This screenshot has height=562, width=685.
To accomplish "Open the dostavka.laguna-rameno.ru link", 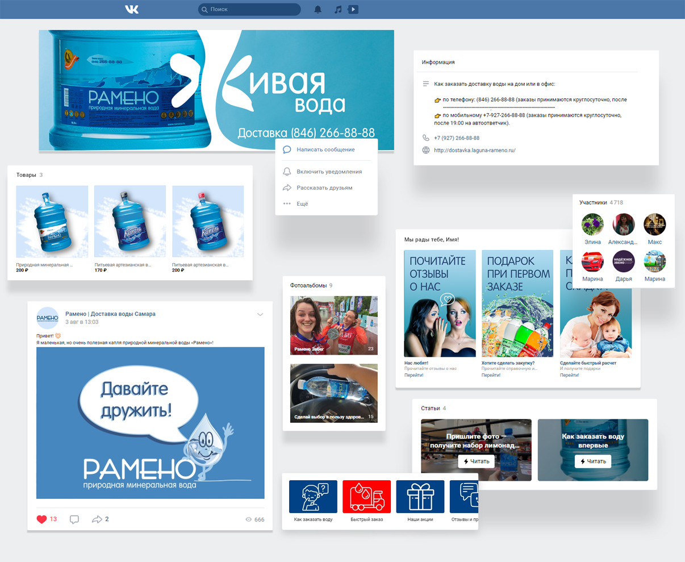I will [x=475, y=150].
